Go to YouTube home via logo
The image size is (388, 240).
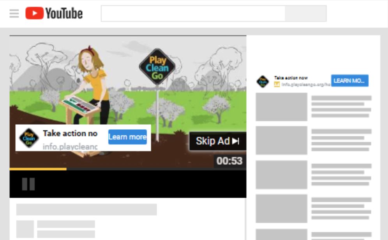(x=54, y=13)
